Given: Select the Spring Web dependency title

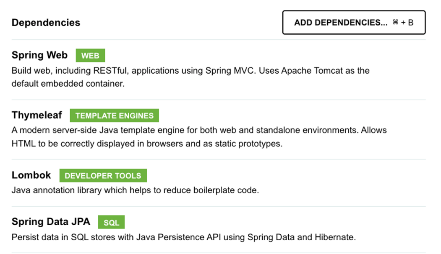Looking at the screenshot, I should pyautogui.click(x=39, y=55).
